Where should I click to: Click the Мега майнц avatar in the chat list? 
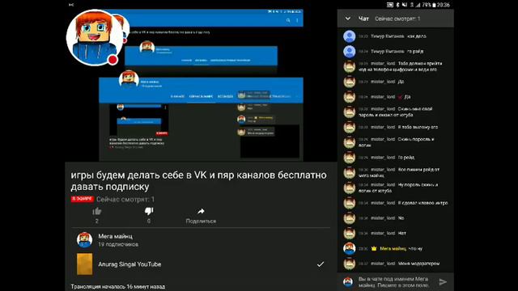(x=349, y=248)
